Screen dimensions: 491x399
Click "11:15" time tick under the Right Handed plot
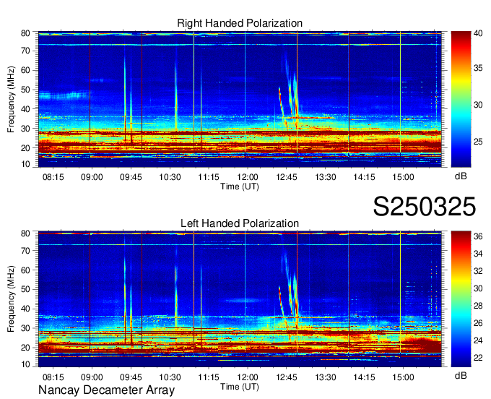coord(209,177)
